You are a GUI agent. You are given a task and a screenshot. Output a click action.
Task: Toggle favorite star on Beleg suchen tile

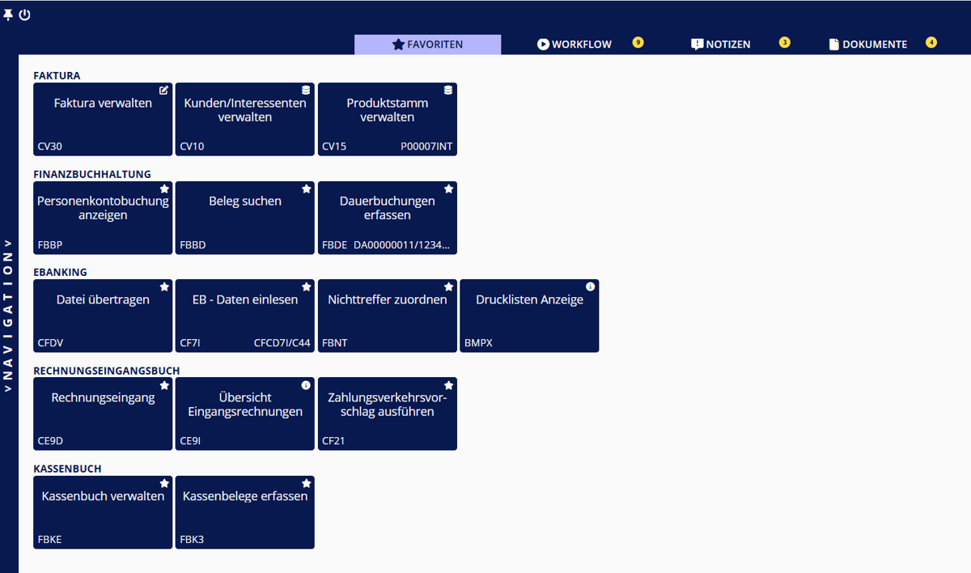307,189
